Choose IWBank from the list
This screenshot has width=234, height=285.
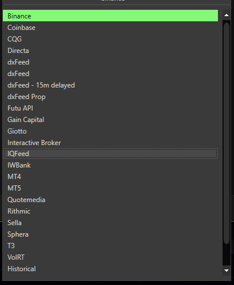110,165
